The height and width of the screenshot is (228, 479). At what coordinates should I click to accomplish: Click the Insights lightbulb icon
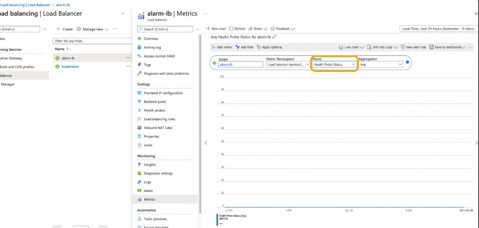click(x=139, y=165)
